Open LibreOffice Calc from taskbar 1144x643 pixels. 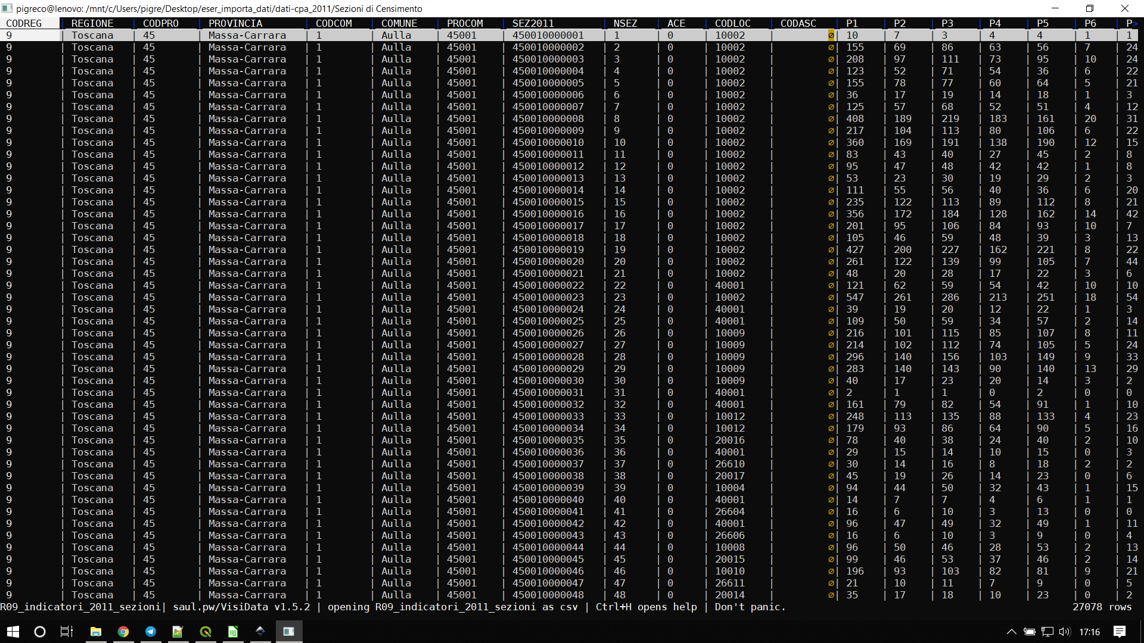[x=233, y=632]
